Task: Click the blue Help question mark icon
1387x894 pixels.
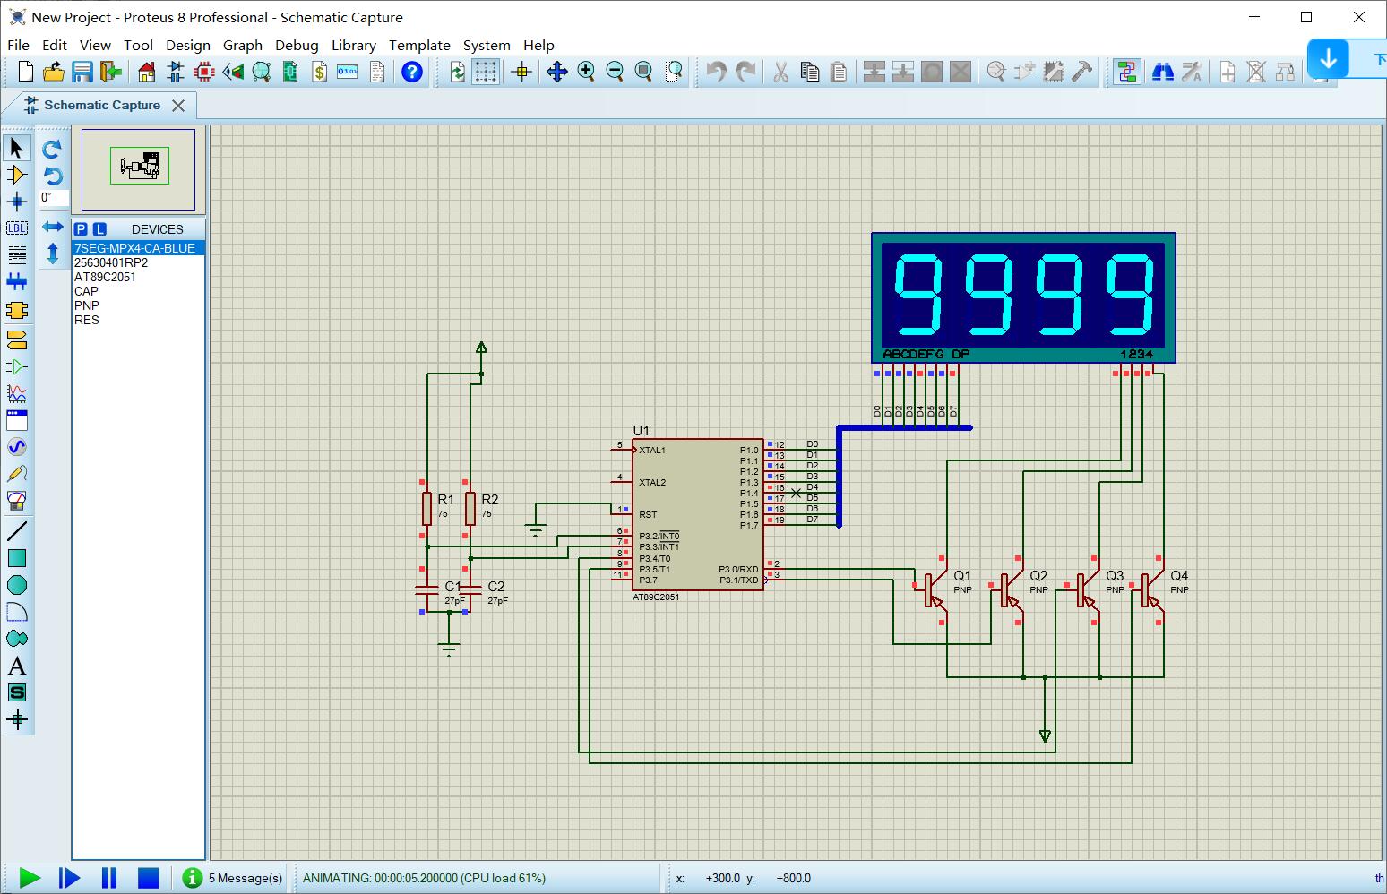Action: (412, 72)
